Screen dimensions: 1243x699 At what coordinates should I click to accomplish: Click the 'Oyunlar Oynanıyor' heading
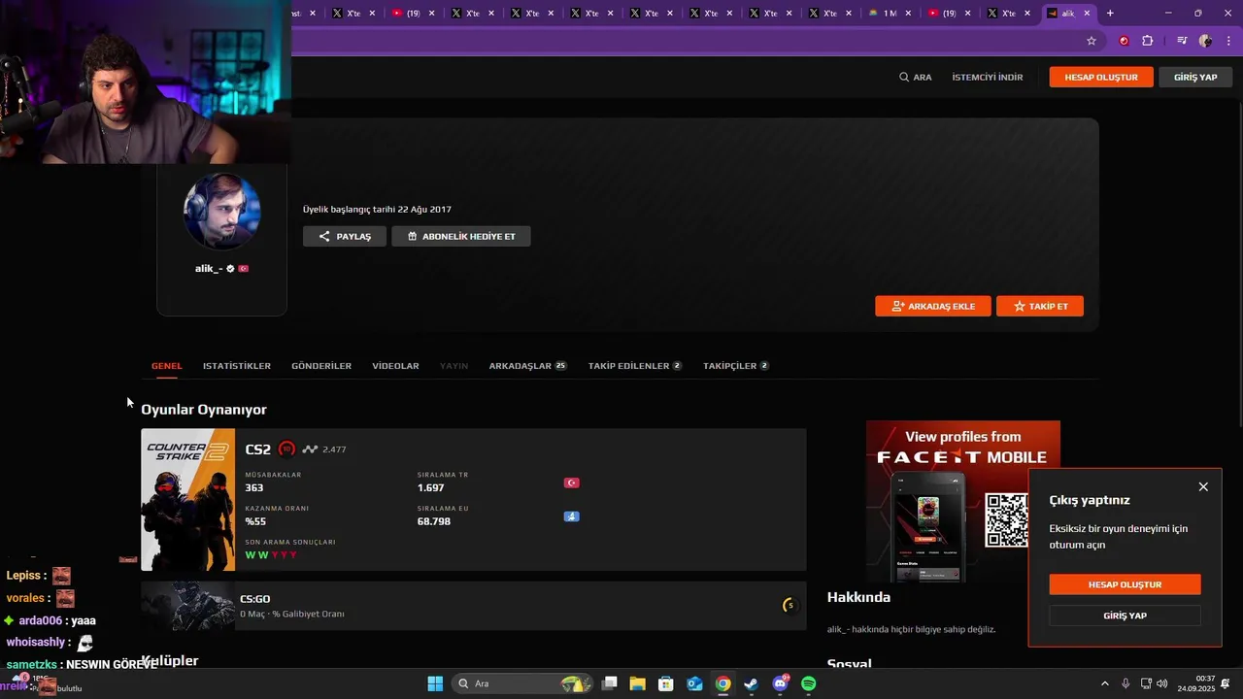[x=204, y=410]
